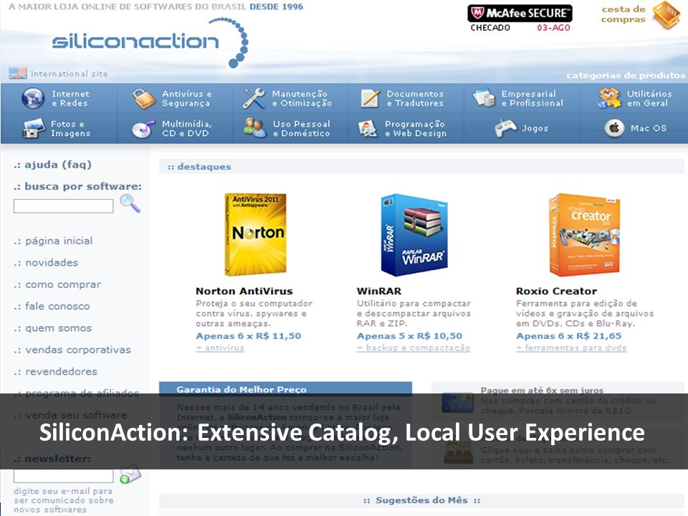Click the + antivírus link
The width and height of the screenshot is (688, 516).
pos(220,348)
